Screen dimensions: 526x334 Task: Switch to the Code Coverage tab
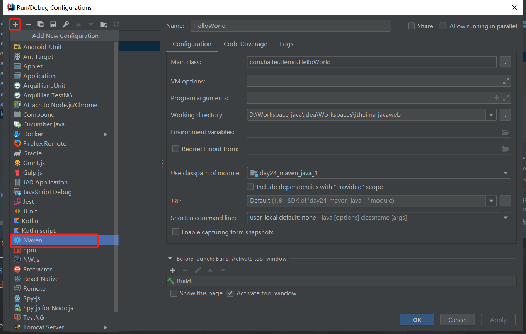click(245, 44)
